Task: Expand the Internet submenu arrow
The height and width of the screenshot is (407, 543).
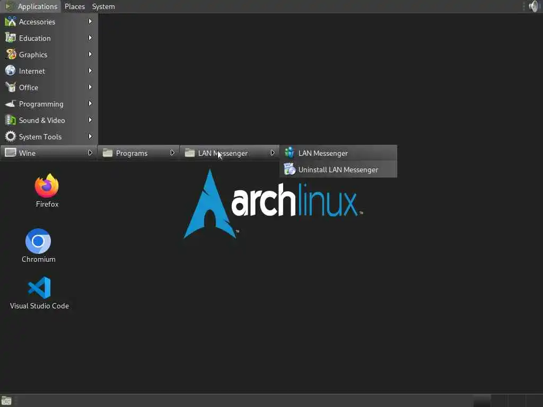Action: (90, 70)
